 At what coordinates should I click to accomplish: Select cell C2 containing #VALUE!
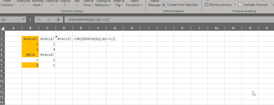47,39
